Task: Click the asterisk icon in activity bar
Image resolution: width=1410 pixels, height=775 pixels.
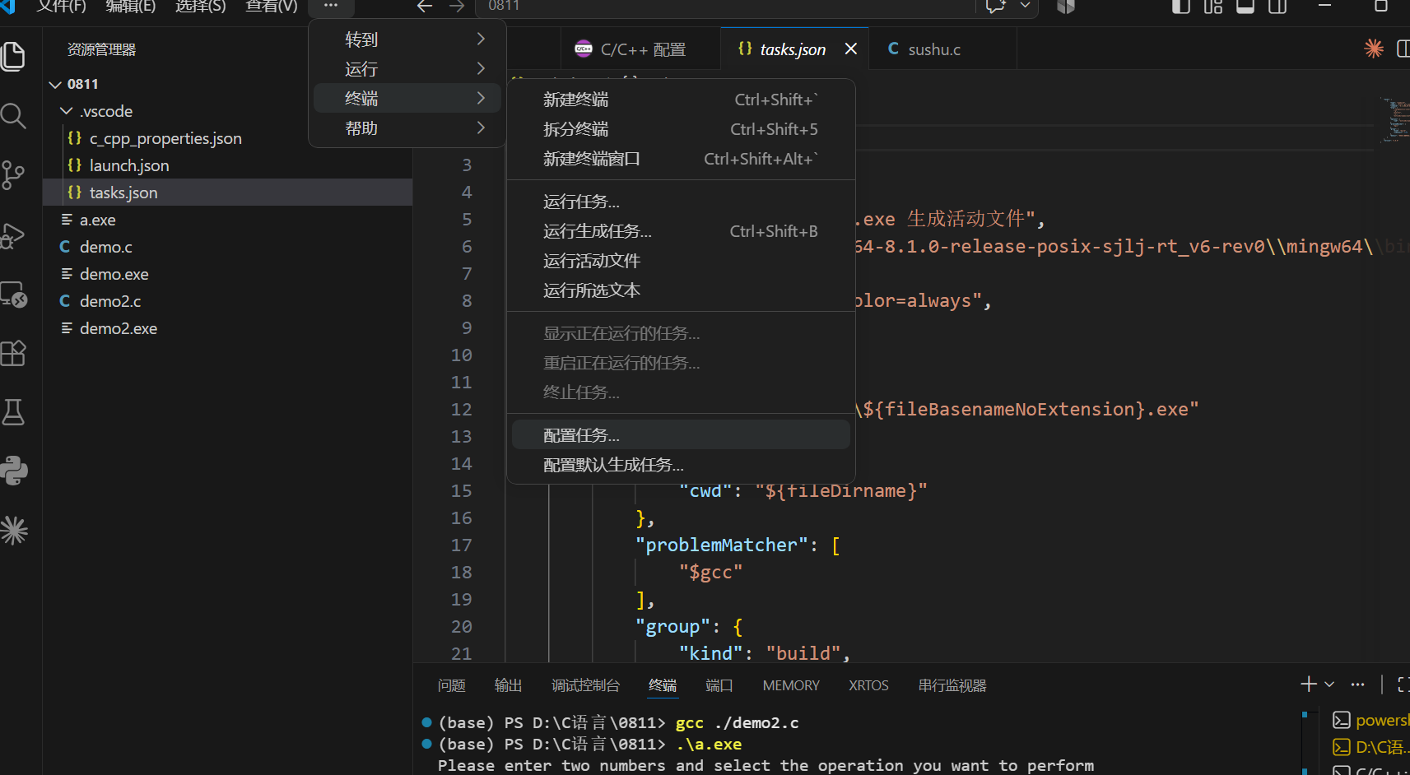Action: [13, 531]
